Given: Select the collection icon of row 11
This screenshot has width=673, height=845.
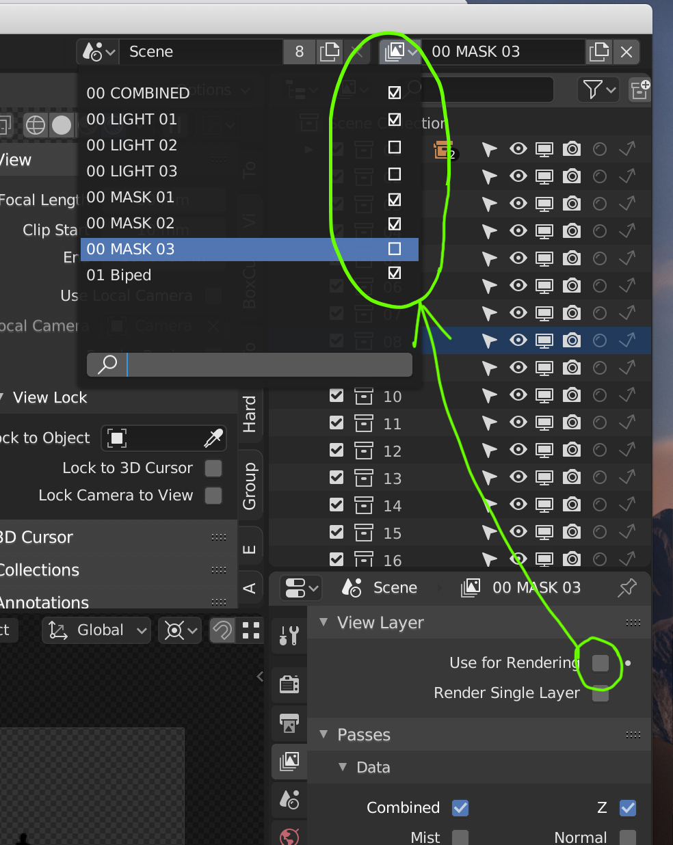Looking at the screenshot, I should pos(364,423).
